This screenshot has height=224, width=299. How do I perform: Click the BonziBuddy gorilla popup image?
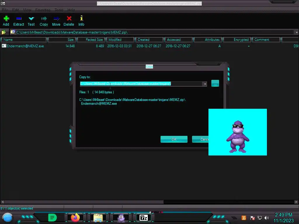tap(238, 132)
